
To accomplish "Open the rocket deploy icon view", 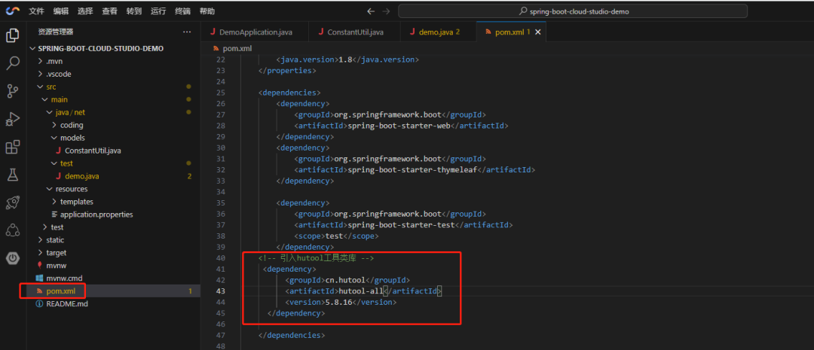I will 13,202.
